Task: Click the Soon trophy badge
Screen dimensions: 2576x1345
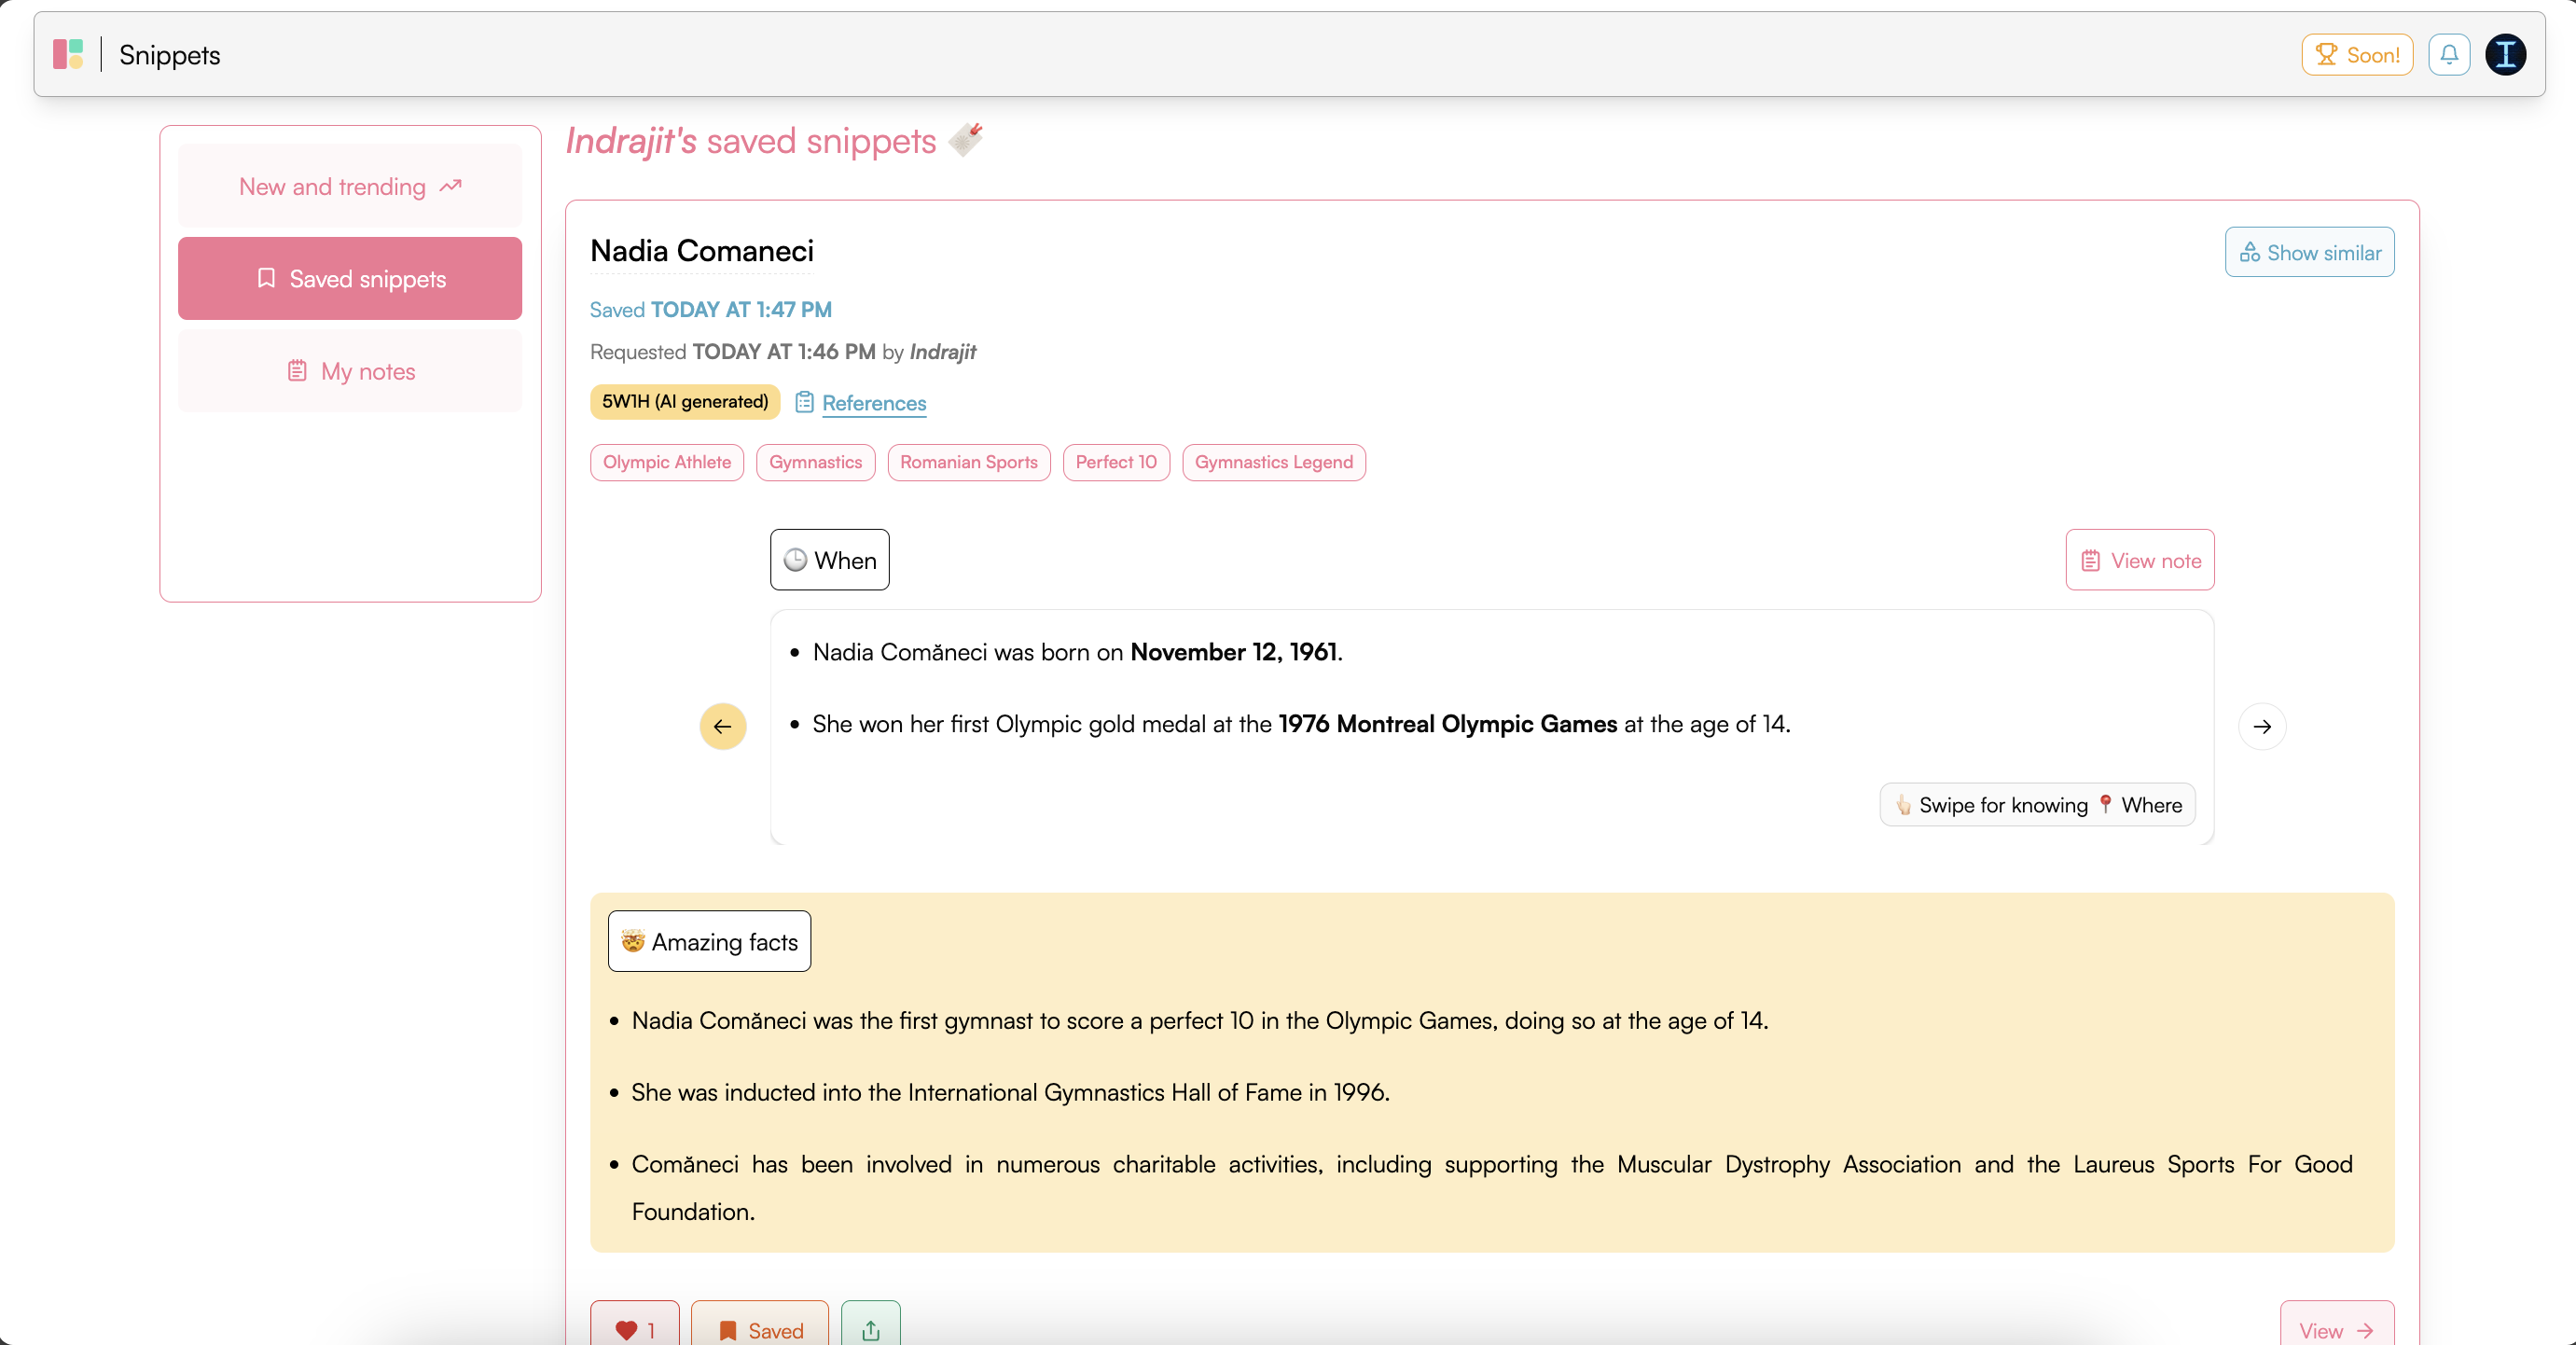Action: pyautogui.click(x=2356, y=54)
